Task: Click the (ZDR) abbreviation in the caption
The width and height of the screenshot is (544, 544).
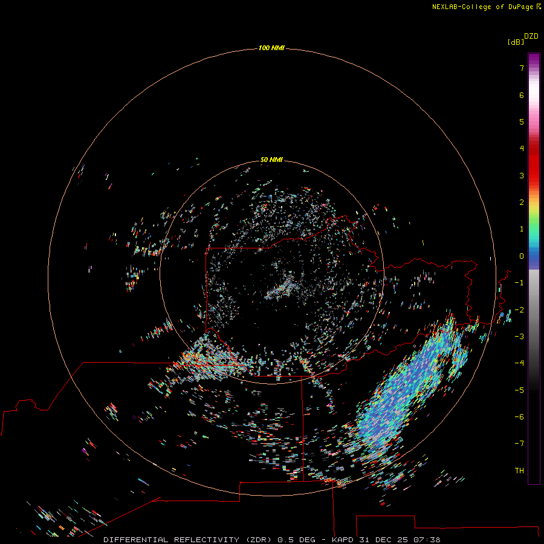Action: [x=260, y=540]
